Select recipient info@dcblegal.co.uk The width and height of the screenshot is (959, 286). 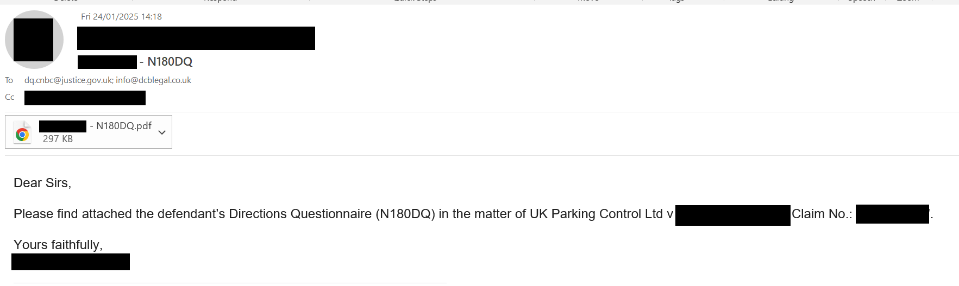click(x=153, y=80)
